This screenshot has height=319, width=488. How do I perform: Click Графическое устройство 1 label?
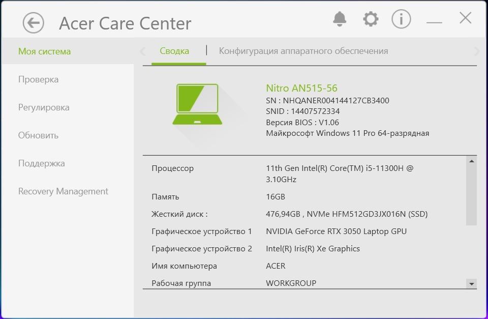click(202, 232)
